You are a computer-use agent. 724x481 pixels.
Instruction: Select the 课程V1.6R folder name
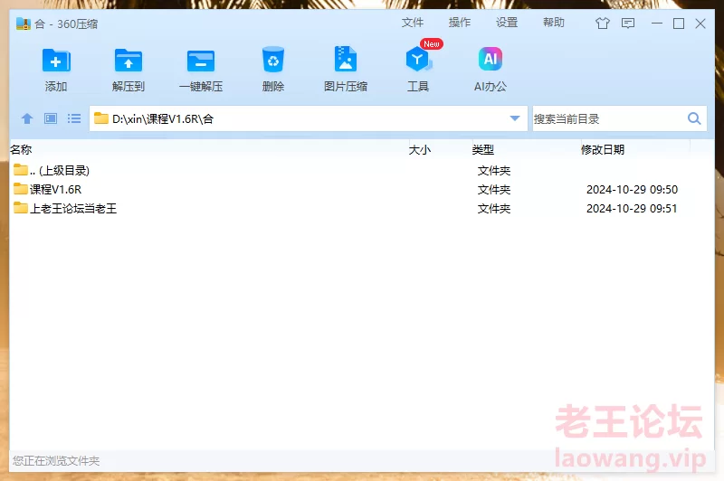click(55, 190)
